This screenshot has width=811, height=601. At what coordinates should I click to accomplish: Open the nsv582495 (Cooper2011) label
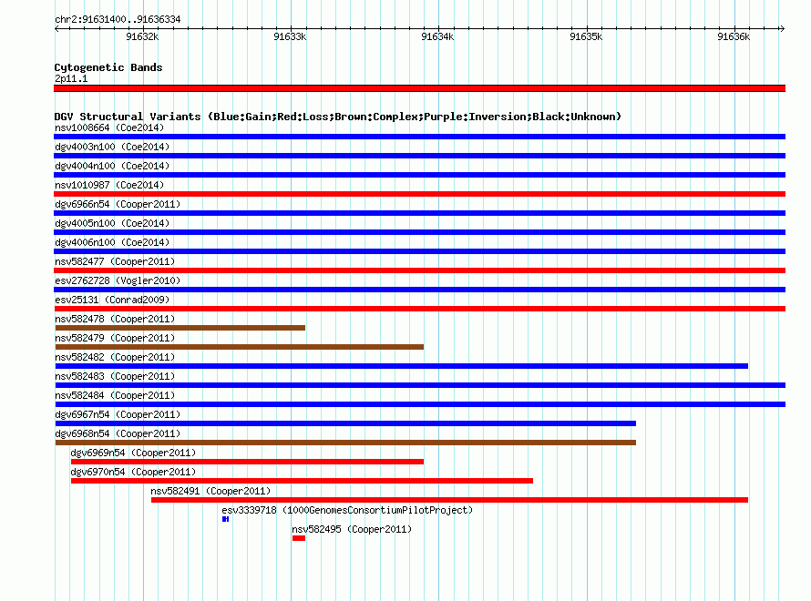click(x=352, y=529)
